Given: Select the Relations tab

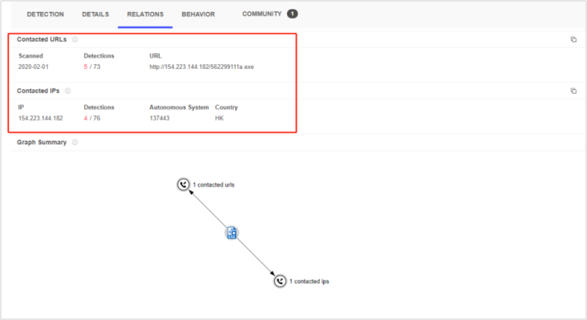Looking at the screenshot, I should click(145, 14).
